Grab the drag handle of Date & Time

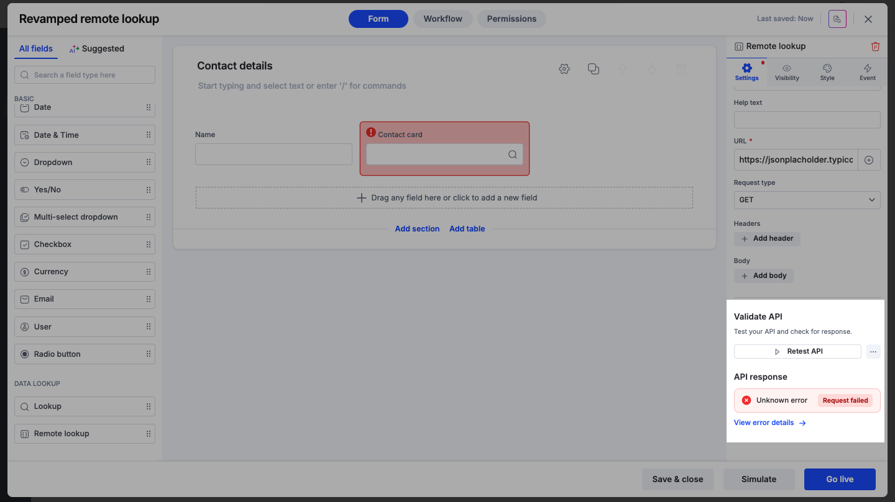click(x=149, y=135)
